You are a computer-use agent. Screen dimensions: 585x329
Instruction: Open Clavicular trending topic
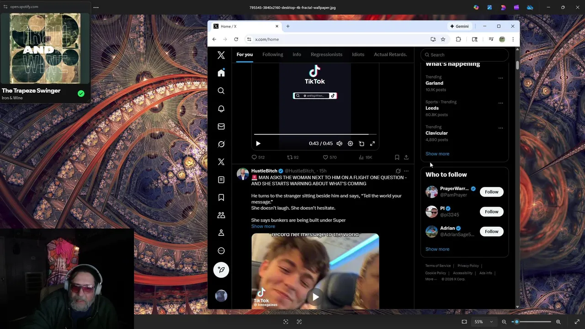point(436,133)
